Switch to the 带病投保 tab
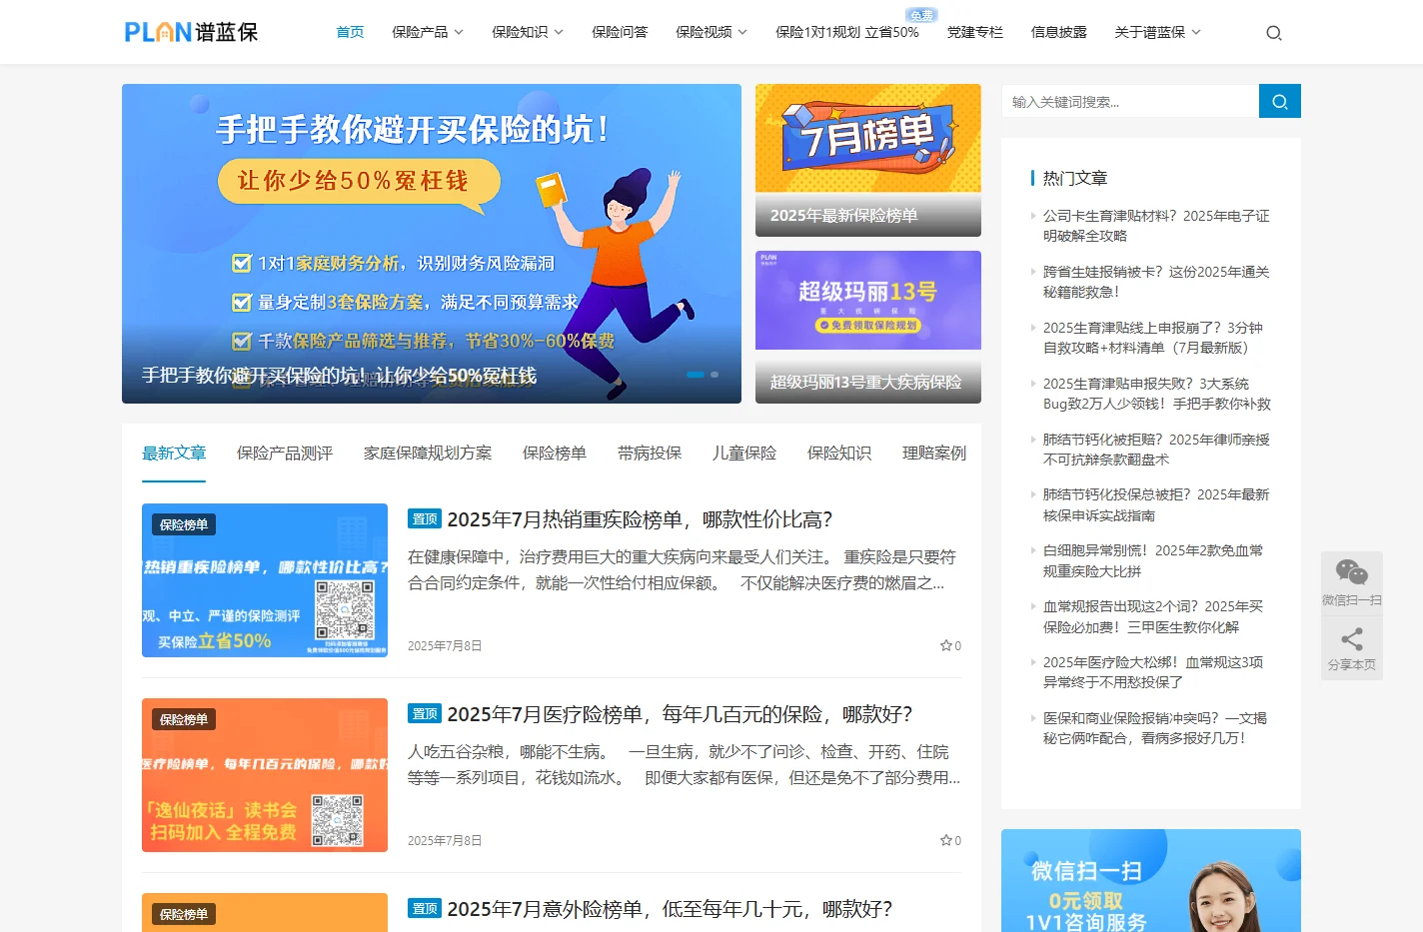The image size is (1423, 932). [x=650, y=453]
